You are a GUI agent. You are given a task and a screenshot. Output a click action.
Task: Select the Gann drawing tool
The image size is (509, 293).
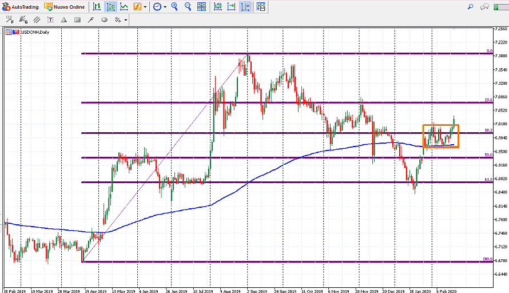click(x=23, y=19)
